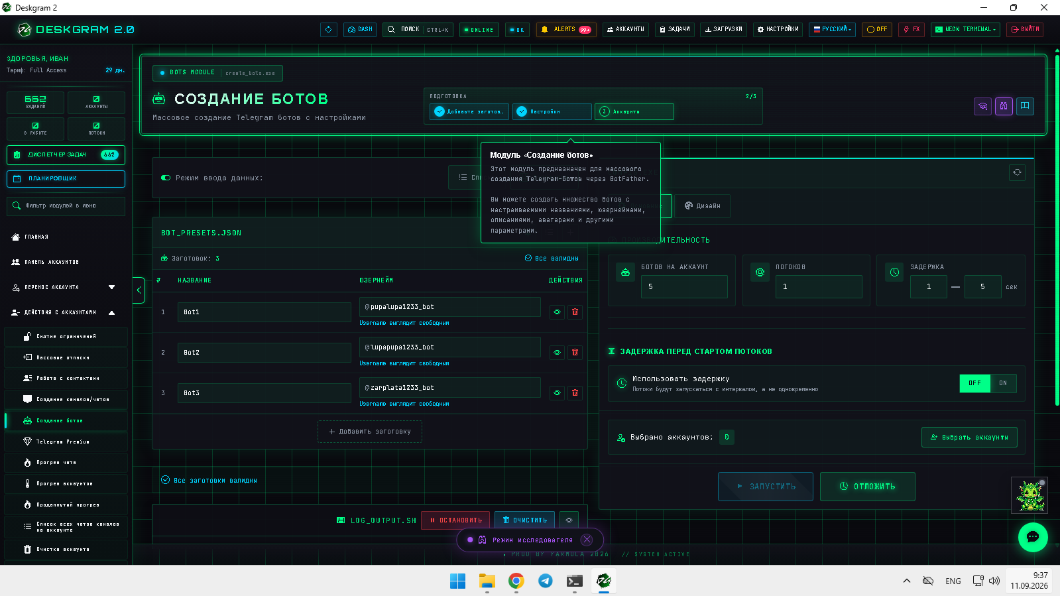This screenshot has width=1060, height=596.
Task: Go to ГЛАВНАЯ in the sidebar
Action: coord(36,237)
